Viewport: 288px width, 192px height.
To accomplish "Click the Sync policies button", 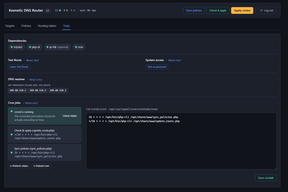I will (194, 10).
